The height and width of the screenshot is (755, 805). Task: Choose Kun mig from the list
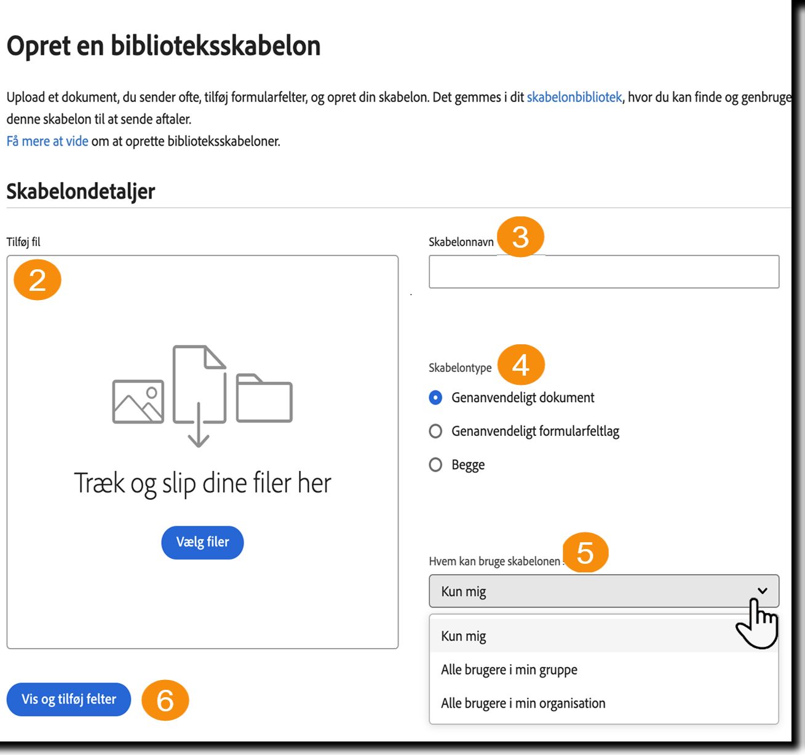(x=604, y=636)
